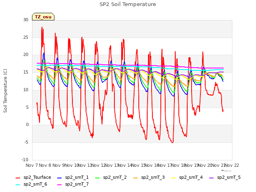256x192 pixels.
Task: Toggle the sp2_smT_3 legend entry
Action: tap(149, 177)
